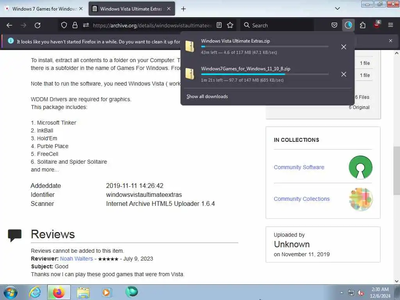Close the Windows 7 Games tab

[81, 9]
